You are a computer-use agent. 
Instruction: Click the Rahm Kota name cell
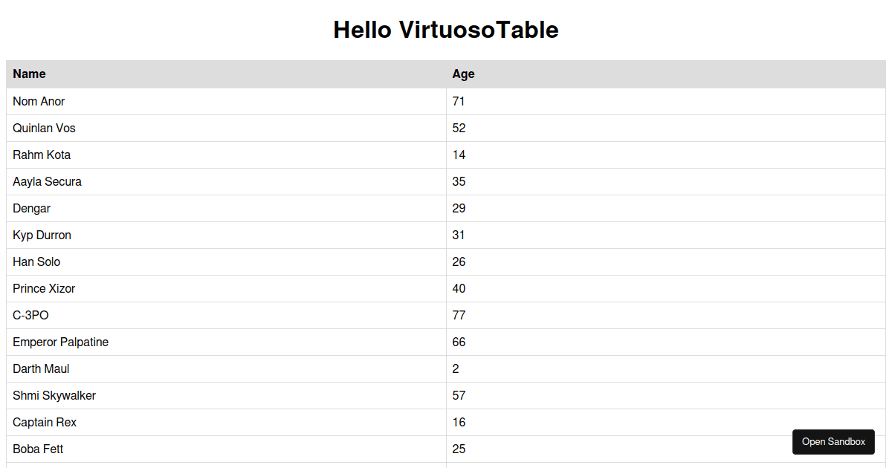click(42, 155)
